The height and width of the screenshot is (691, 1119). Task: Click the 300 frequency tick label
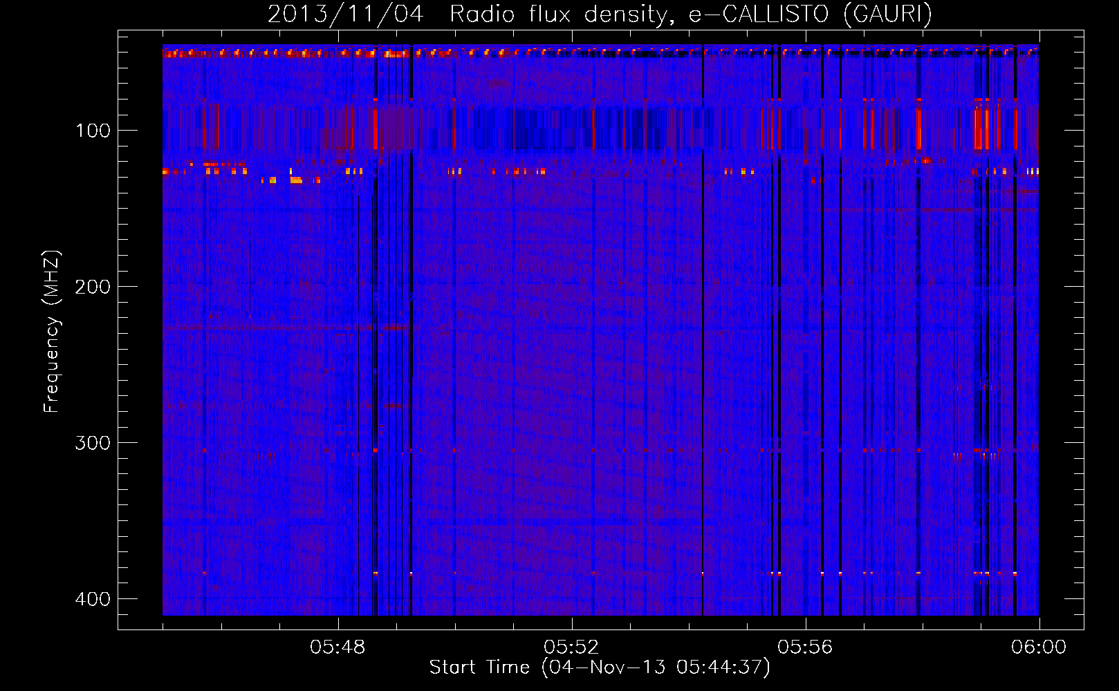tap(93, 443)
